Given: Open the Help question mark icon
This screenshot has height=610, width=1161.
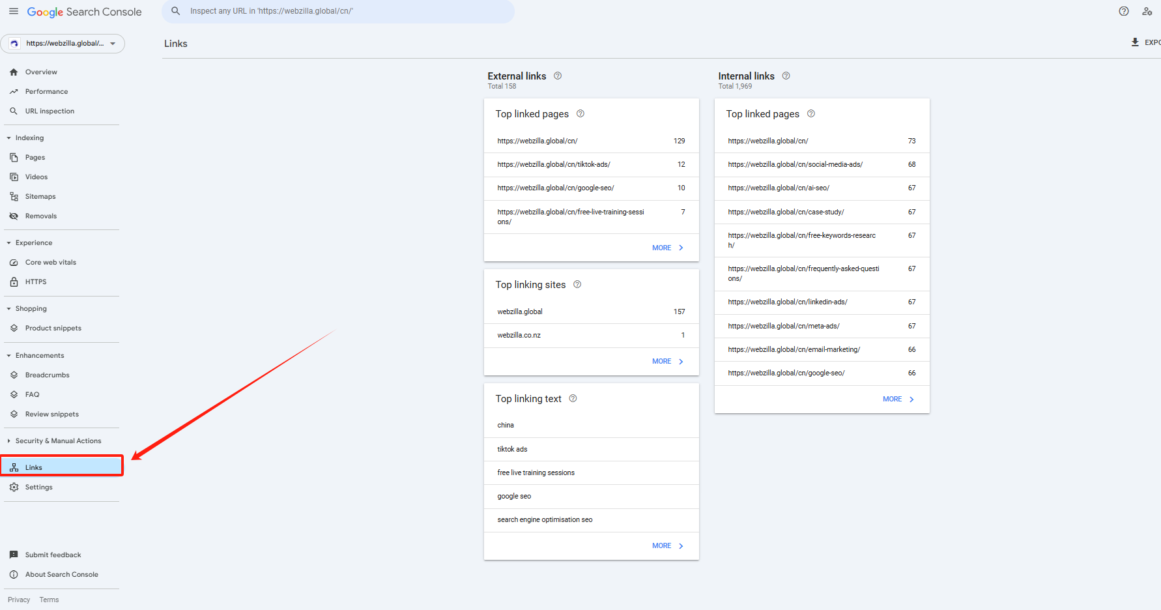Looking at the screenshot, I should pos(1124,11).
